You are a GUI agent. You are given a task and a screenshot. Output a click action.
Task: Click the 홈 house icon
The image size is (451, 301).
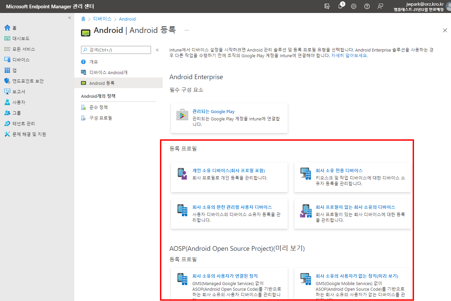7,28
